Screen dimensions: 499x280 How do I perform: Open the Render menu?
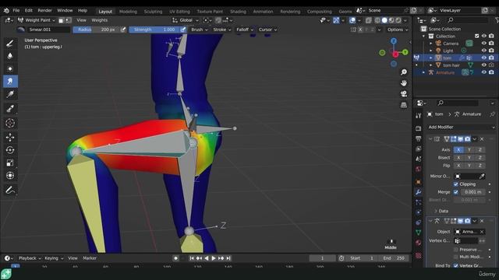[x=44, y=10]
